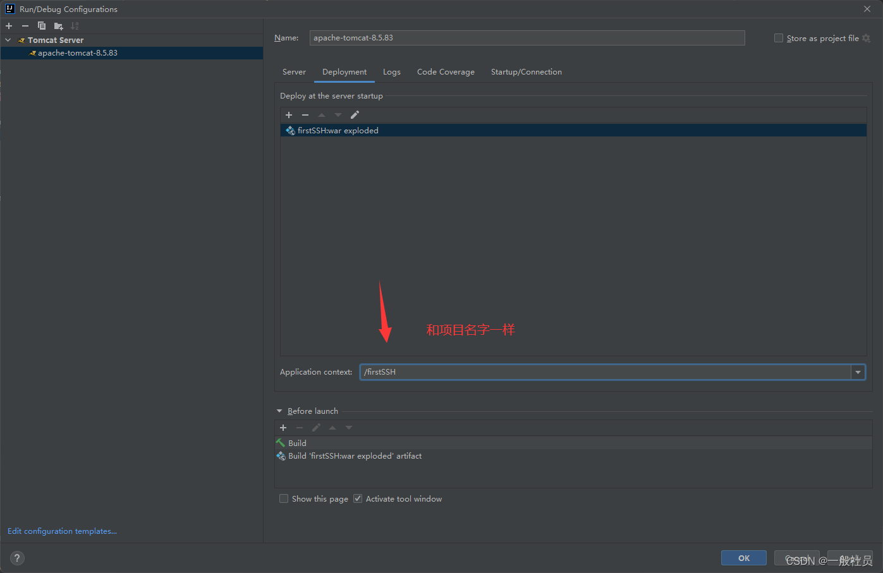Select Build 'firstSSH:war exploded' artifact task

573,455
